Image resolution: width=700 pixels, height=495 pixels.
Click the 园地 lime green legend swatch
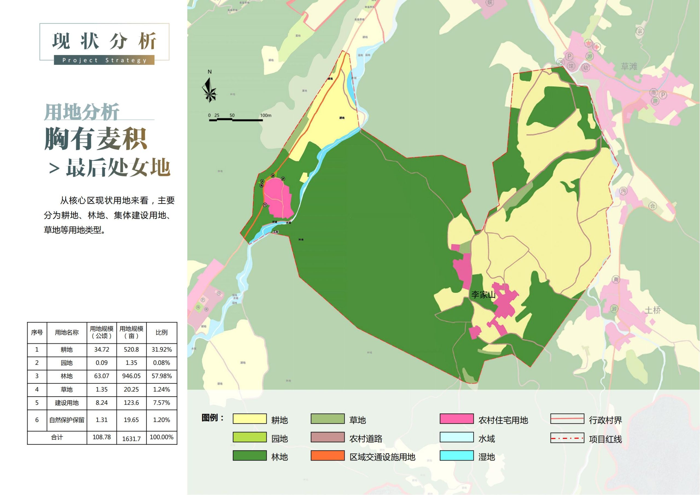249,437
